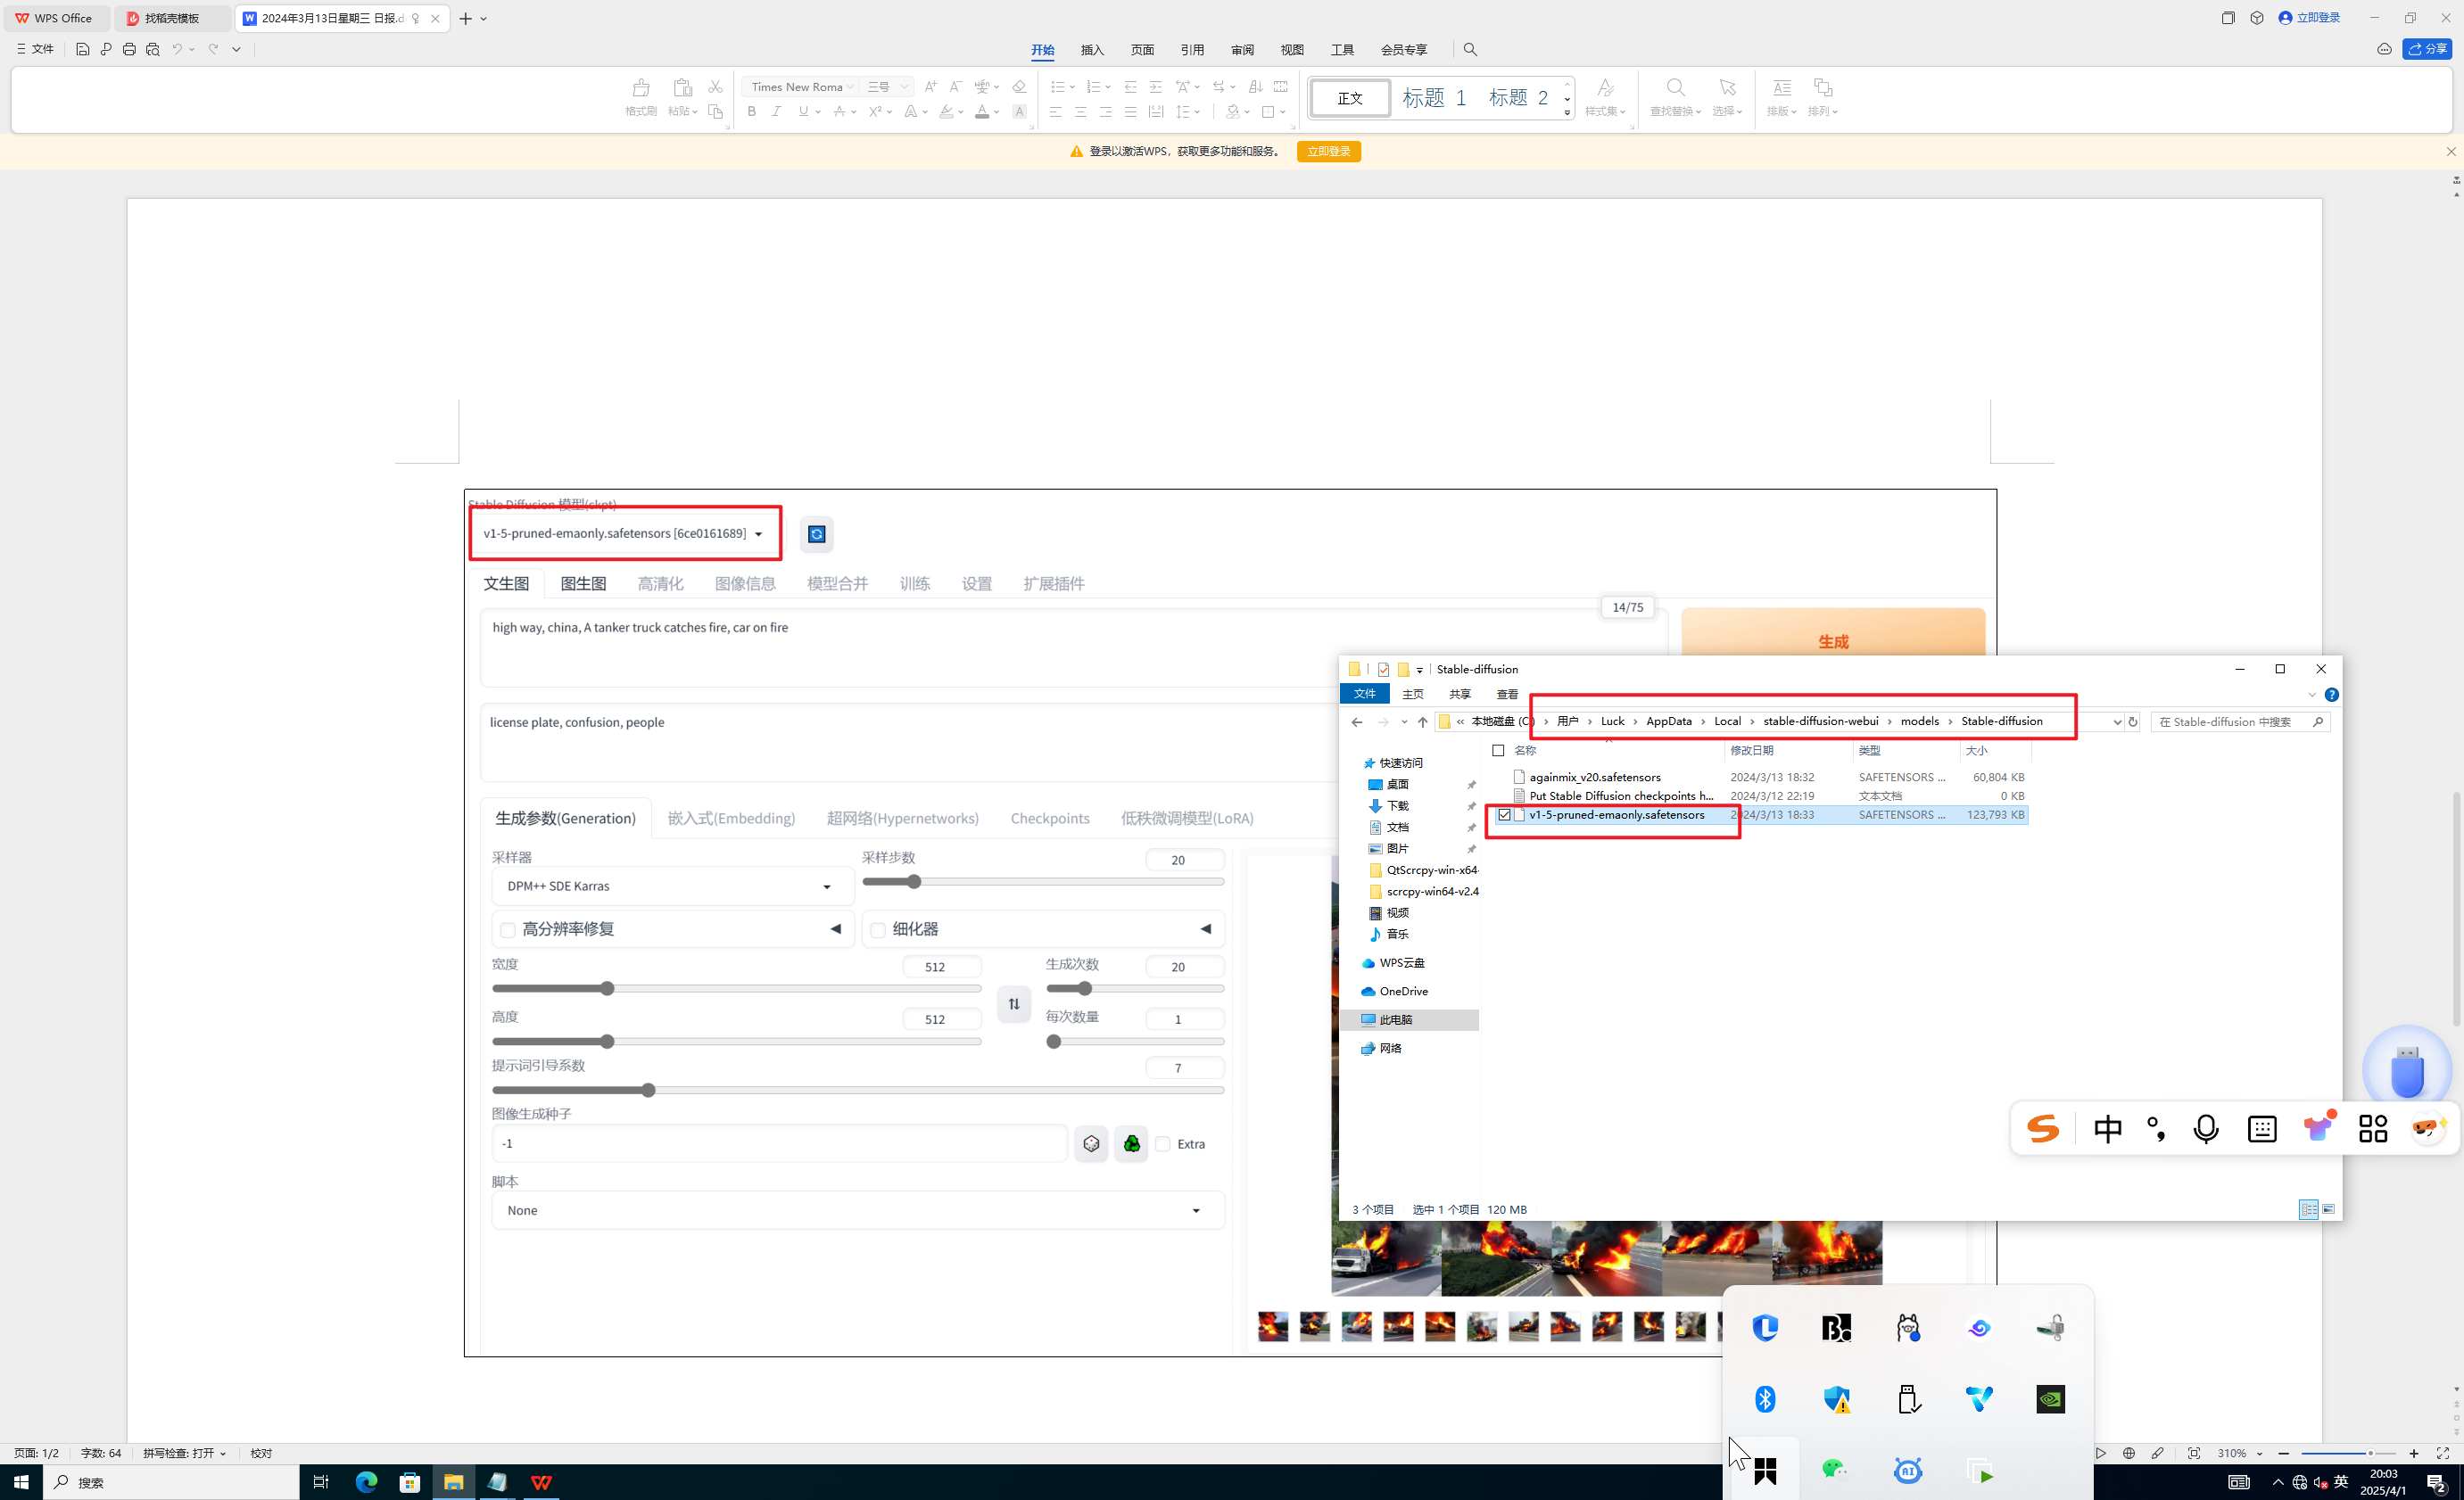Apply the 标题 1 heading style
This screenshot has height=1500, width=2464.
pos(1434,98)
